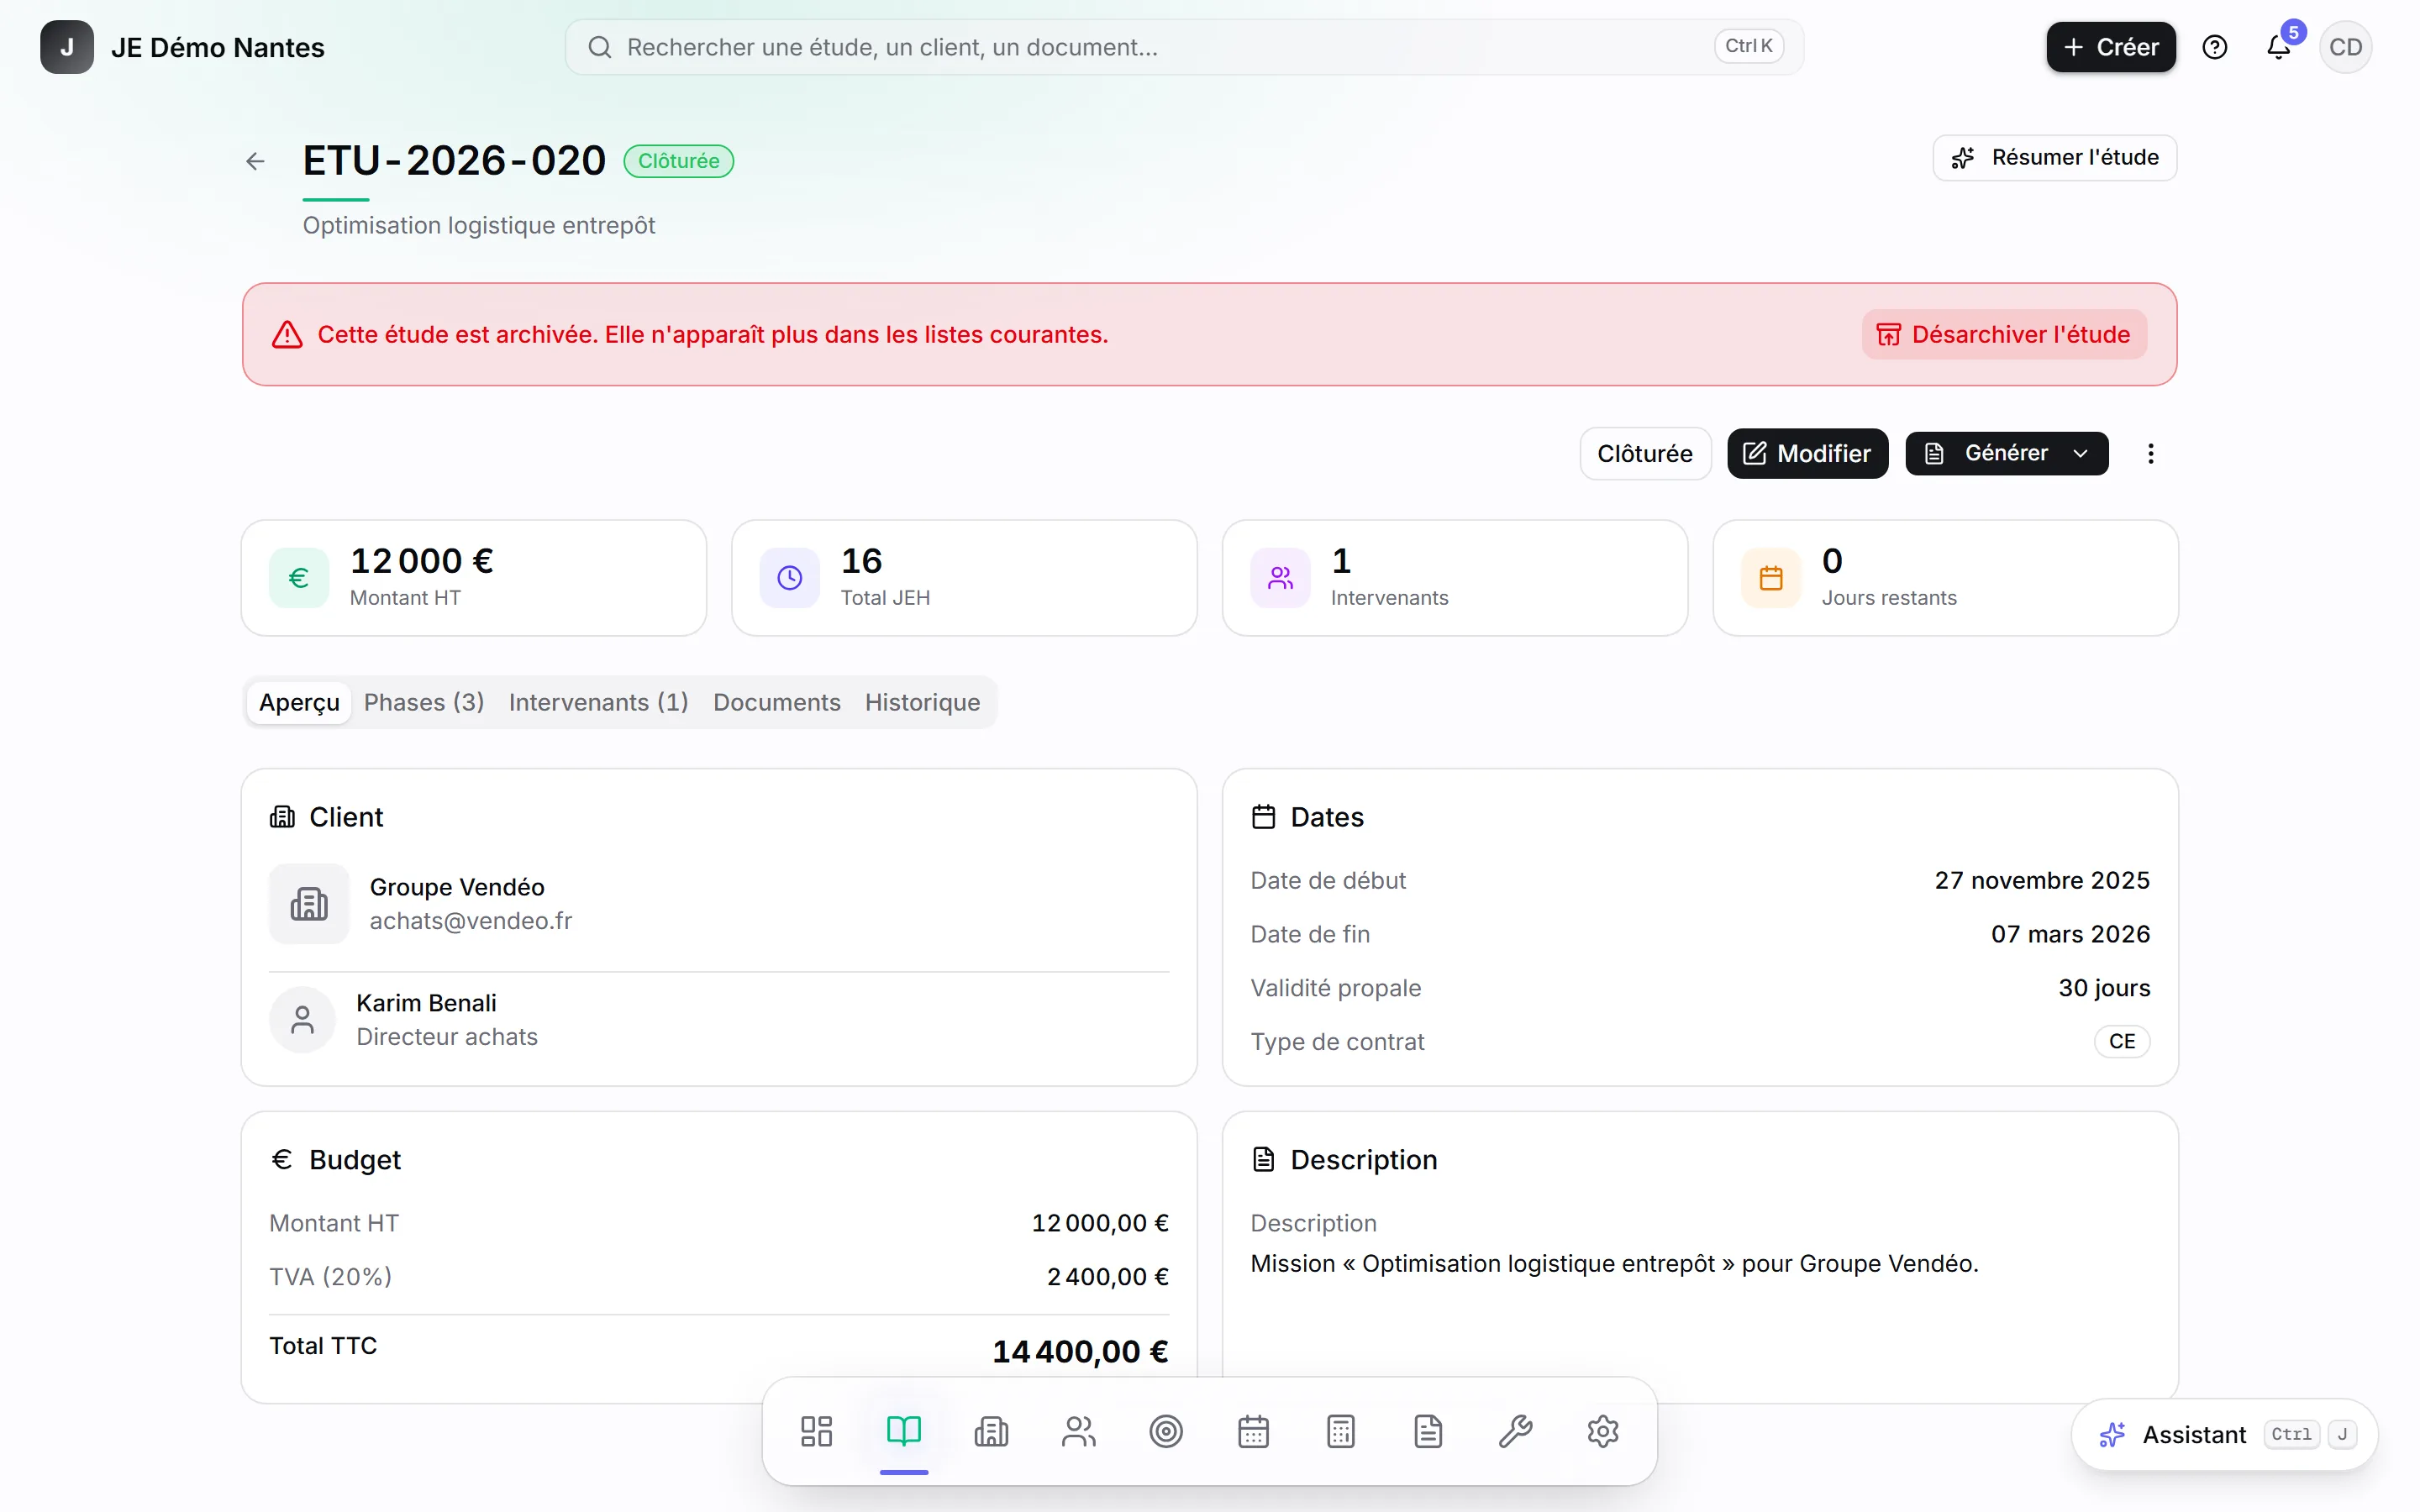Image resolution: width=2420 pixels, height=1512 pixels.
Task: Open the wrench tools icon in dock
Action: click(x=1516, y=1431)
